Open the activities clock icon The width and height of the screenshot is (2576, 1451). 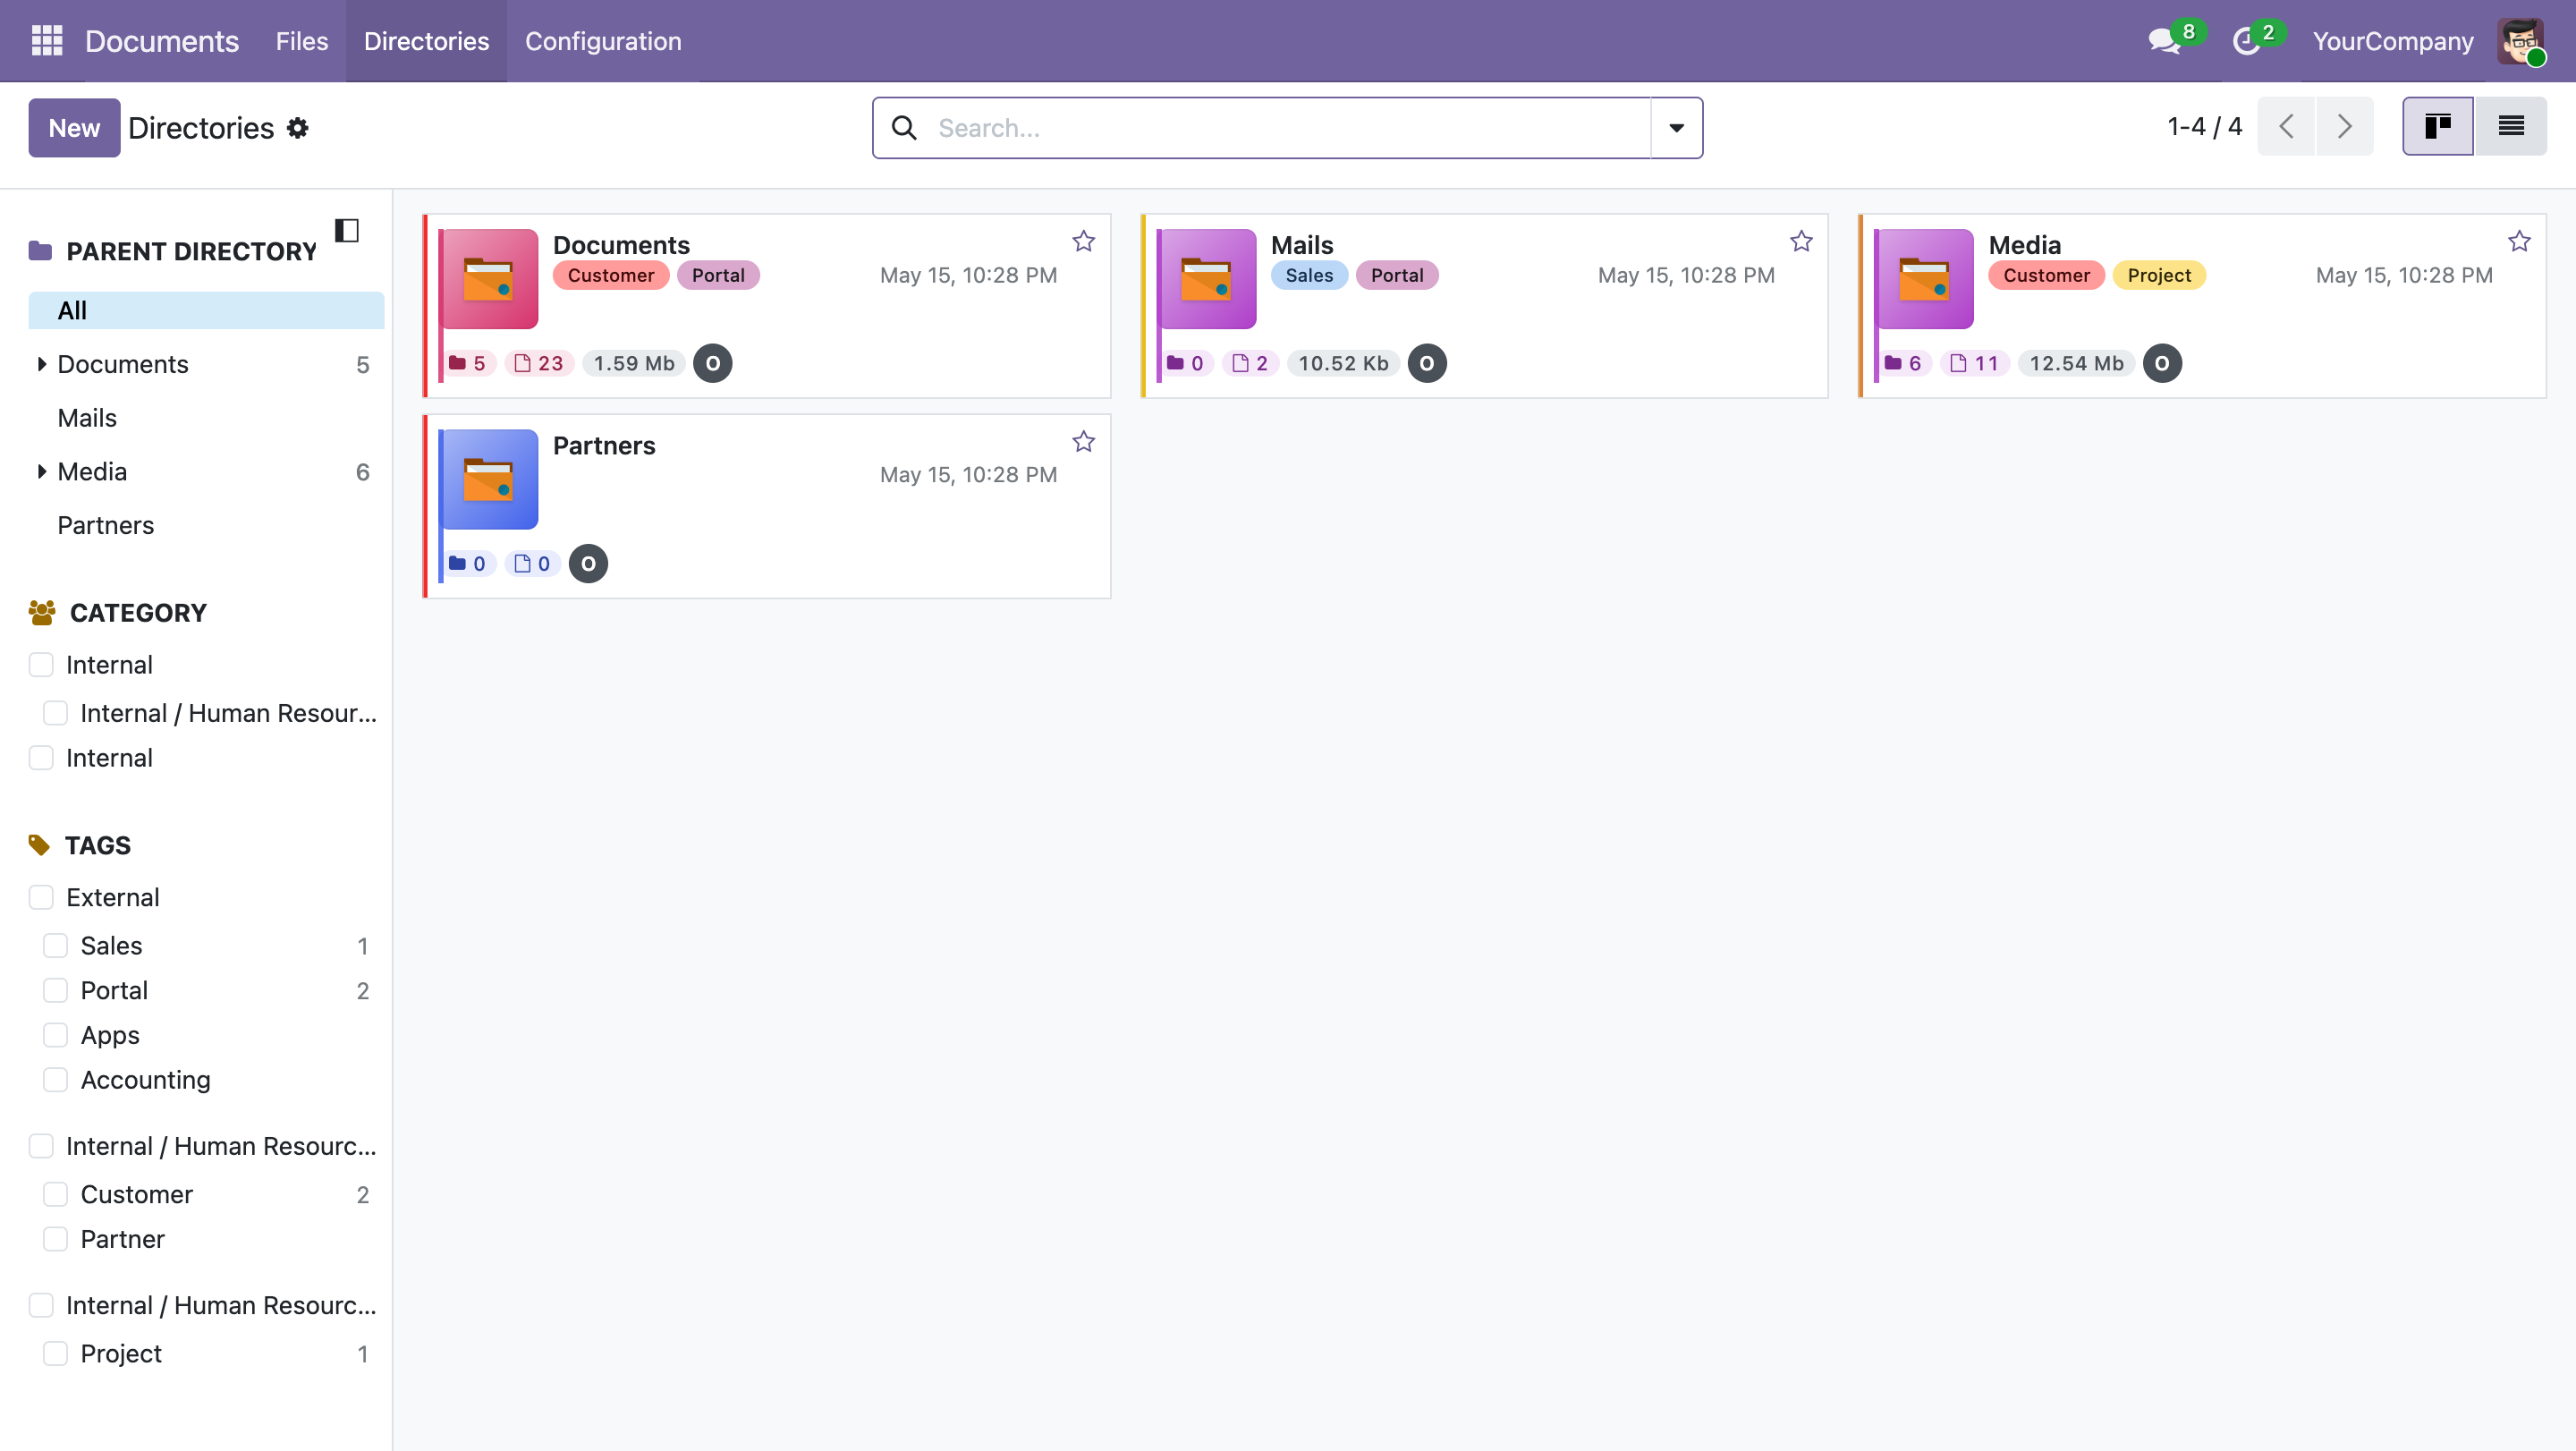pyautogui.click(x=2246, y=41)
